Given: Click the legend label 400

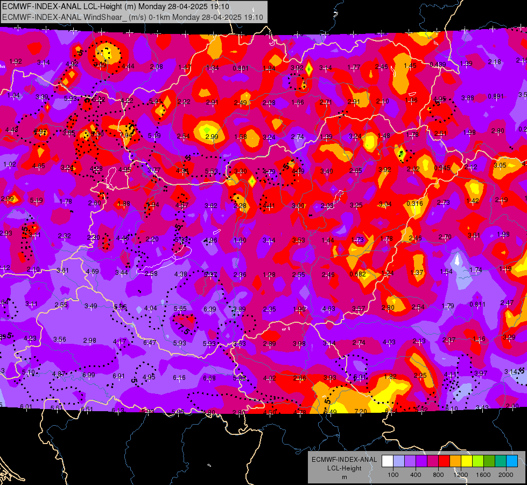Looking at the screenshot, I should tap(416, 475).
